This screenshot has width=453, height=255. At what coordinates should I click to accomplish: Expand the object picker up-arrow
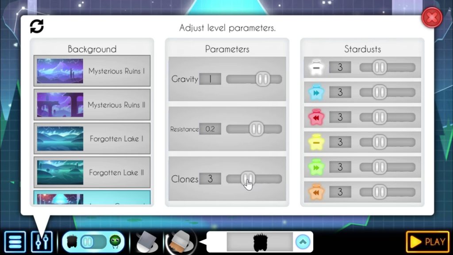coord(303,242)
